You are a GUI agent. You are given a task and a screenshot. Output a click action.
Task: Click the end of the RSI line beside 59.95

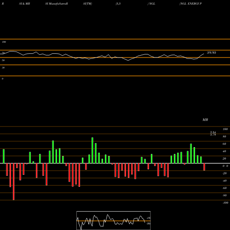click(x=204, y=54)
